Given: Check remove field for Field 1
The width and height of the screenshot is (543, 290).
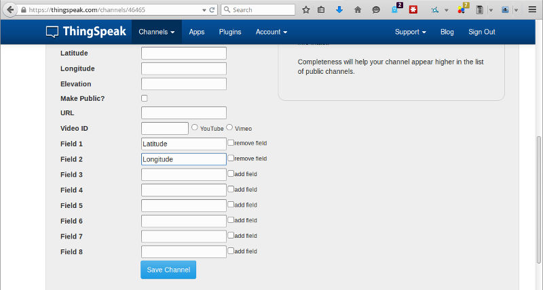Looking at the screenshot, I should [231, 142].
